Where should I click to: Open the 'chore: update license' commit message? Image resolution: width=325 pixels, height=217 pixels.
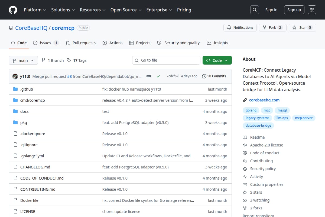pos(121,212)
